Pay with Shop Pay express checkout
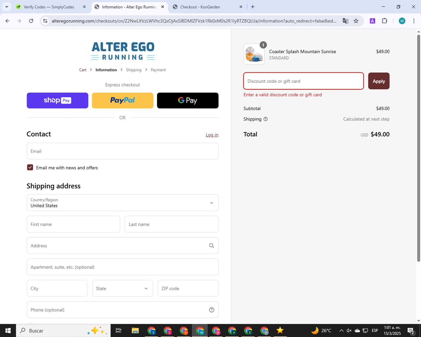Image resolution: width=421 pixels, height=337 pixels. click(x=58, y=101)
